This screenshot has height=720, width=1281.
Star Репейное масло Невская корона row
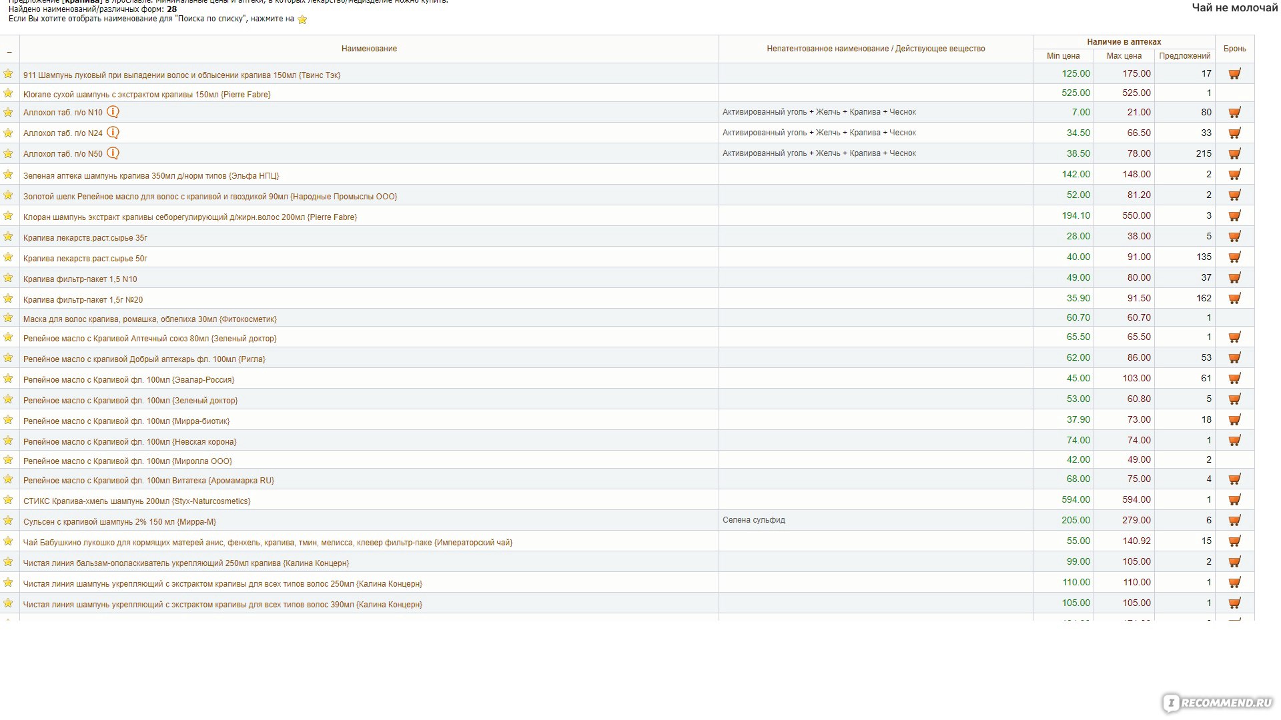tap(8, 440)
